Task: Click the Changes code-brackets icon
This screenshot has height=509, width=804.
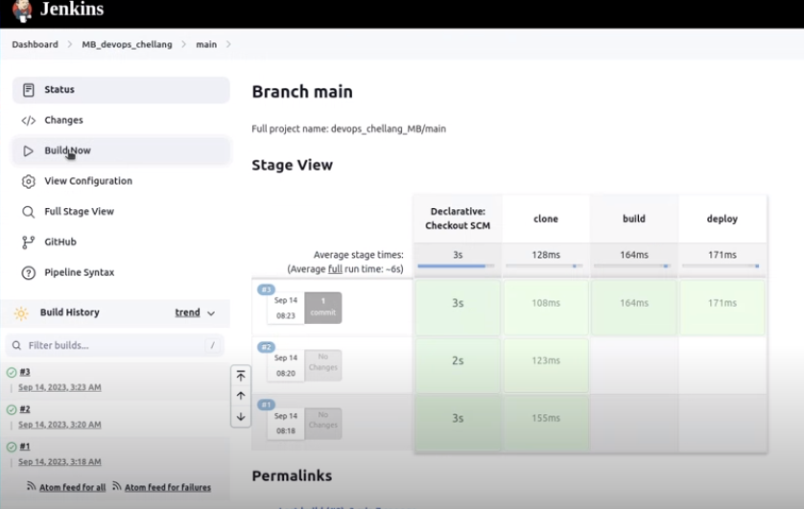Action: tap(28, 121)
